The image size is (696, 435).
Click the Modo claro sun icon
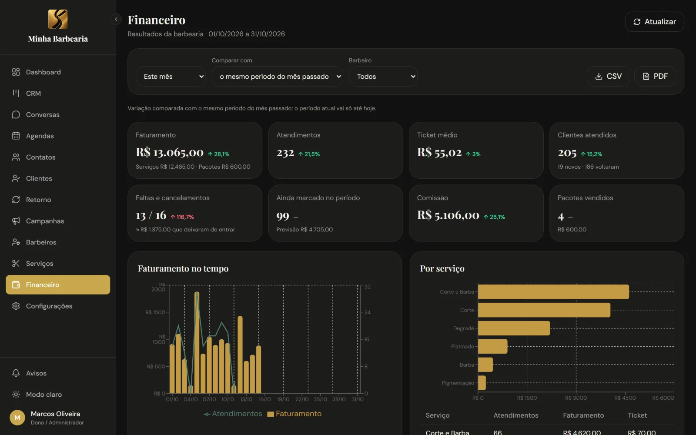point(16,395)
